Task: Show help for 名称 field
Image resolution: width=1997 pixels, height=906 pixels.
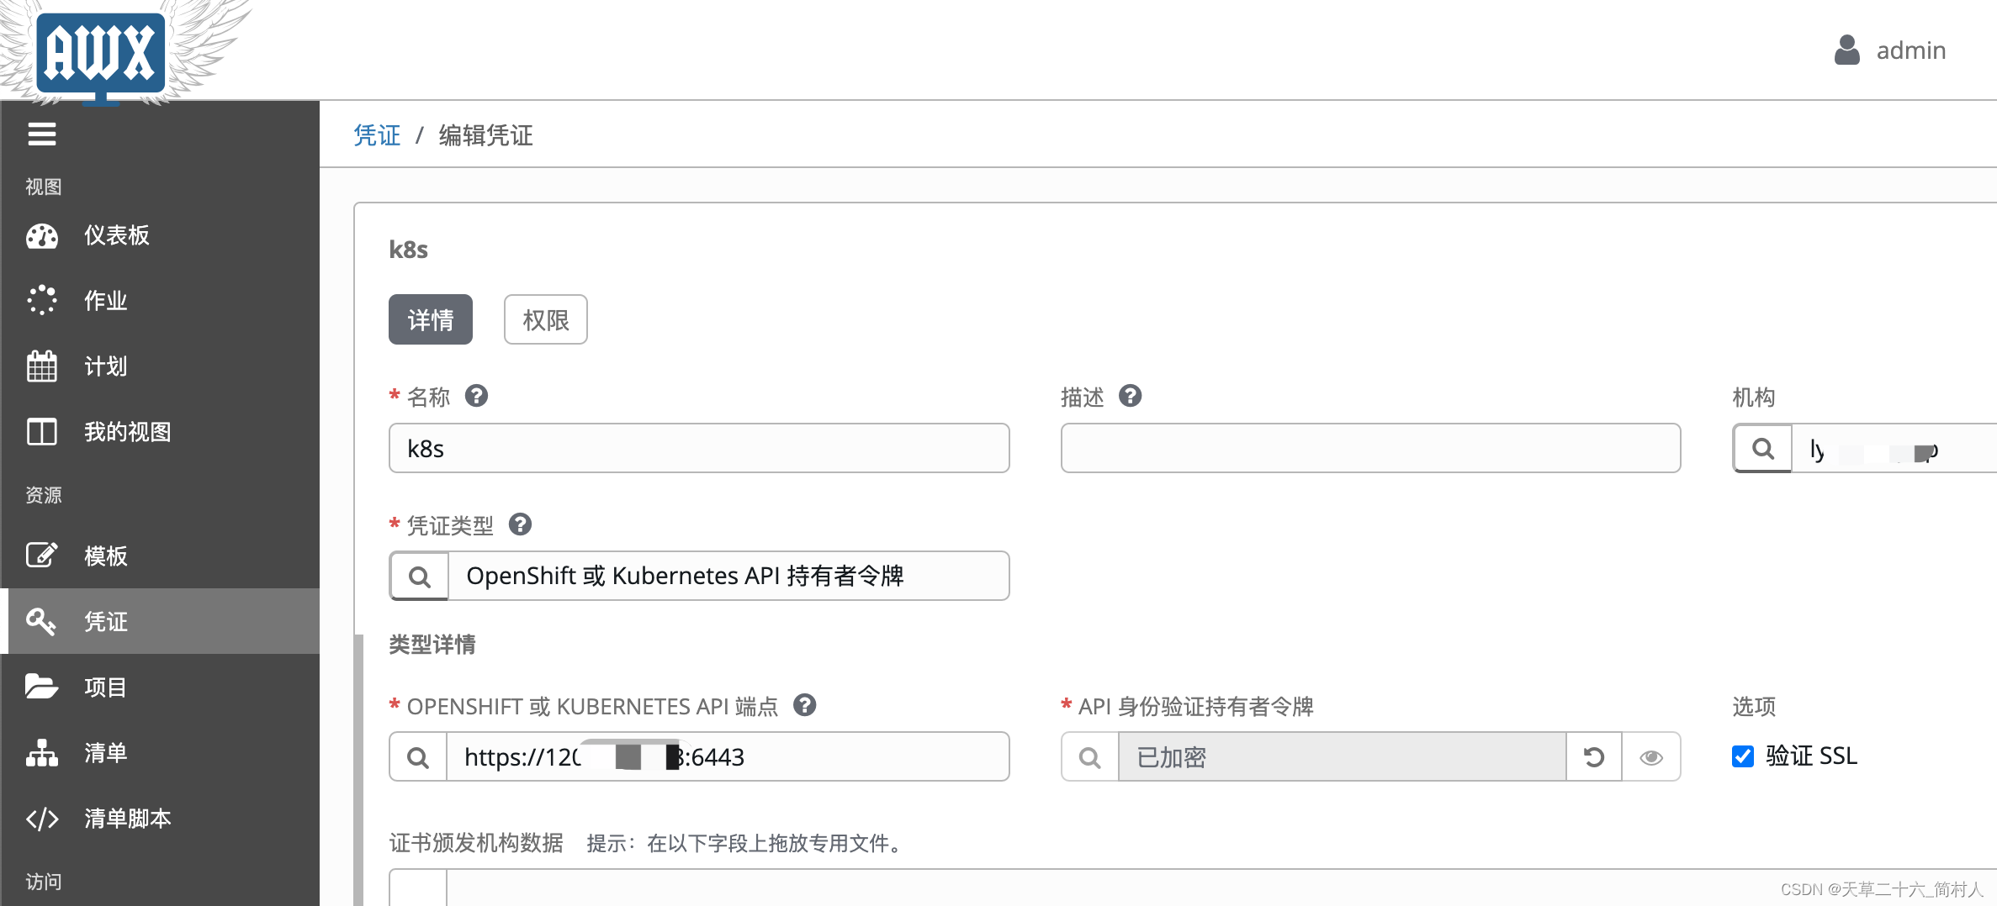Action: (x=477, y=396)
